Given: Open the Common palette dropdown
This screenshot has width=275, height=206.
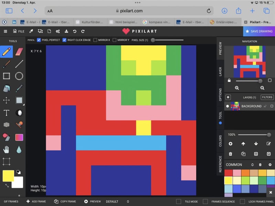Looking at the screenshot, I should pyautogui.click(x=252, y=165).
